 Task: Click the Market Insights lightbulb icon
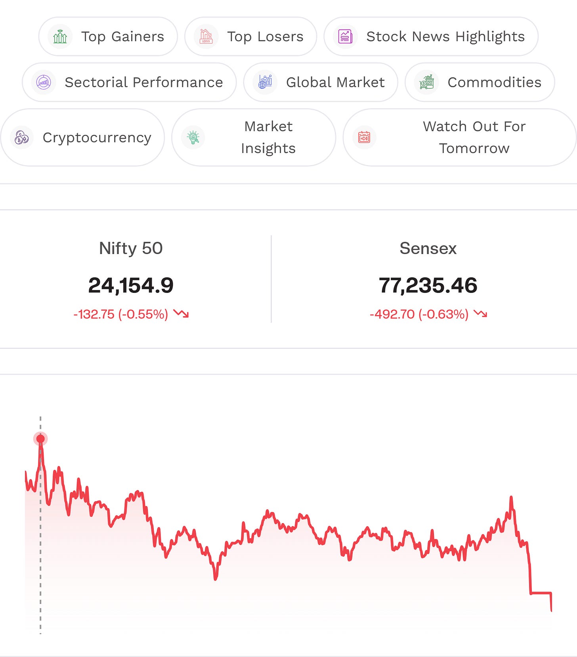pos(193,138)
